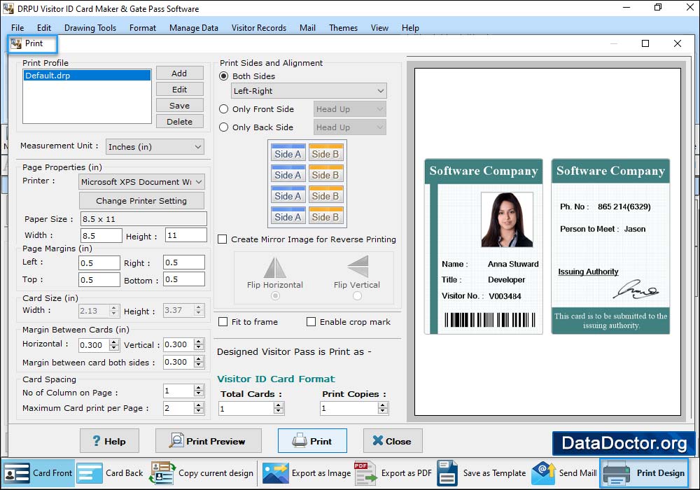Click the front card preview thumbnail

484,246
